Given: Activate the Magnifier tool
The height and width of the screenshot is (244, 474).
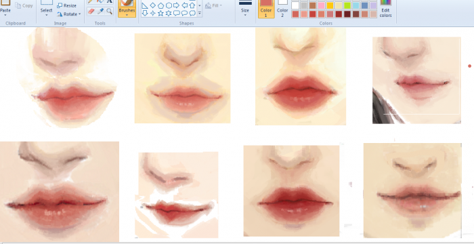Looking at the screenshot, I should point(110,12).
